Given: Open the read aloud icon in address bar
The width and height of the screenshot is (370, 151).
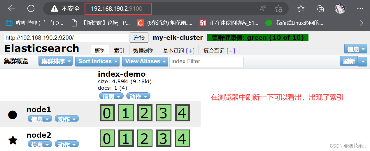Looking at the screenshot, I should pos(263,9).
